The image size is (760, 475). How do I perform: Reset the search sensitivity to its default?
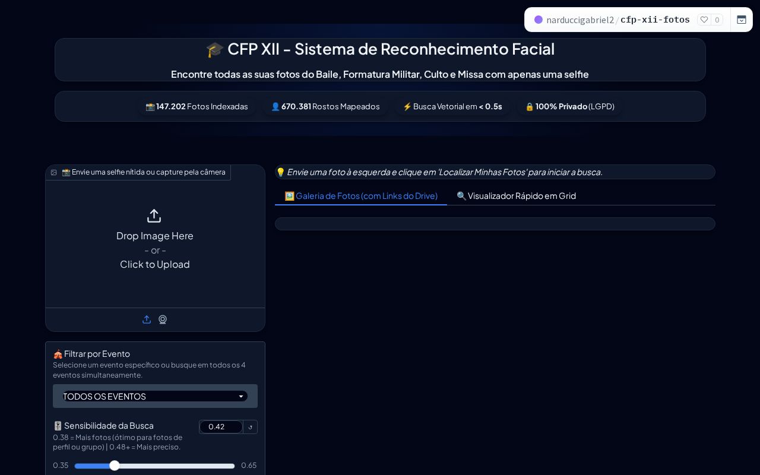click(x=251, y=427)
